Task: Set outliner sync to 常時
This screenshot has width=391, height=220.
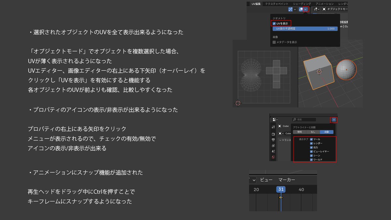Action: (x=299, y=132)
